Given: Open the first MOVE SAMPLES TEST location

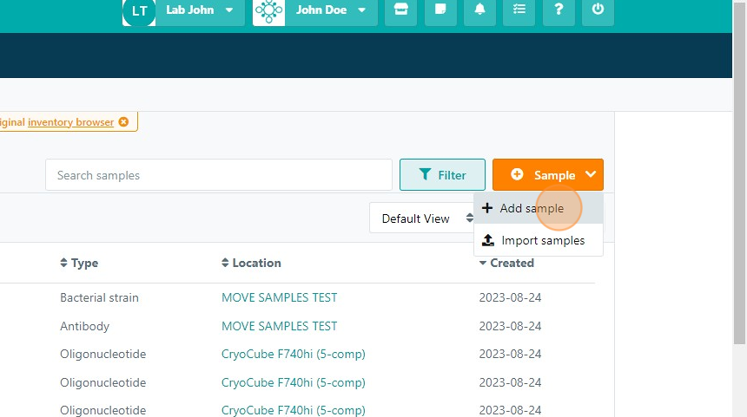Looking at the screenshot, I should (x=279, y=297).
